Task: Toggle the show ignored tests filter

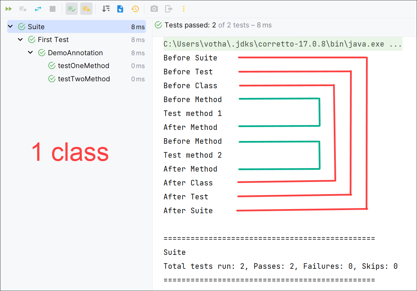Action: tap(86, 9)
